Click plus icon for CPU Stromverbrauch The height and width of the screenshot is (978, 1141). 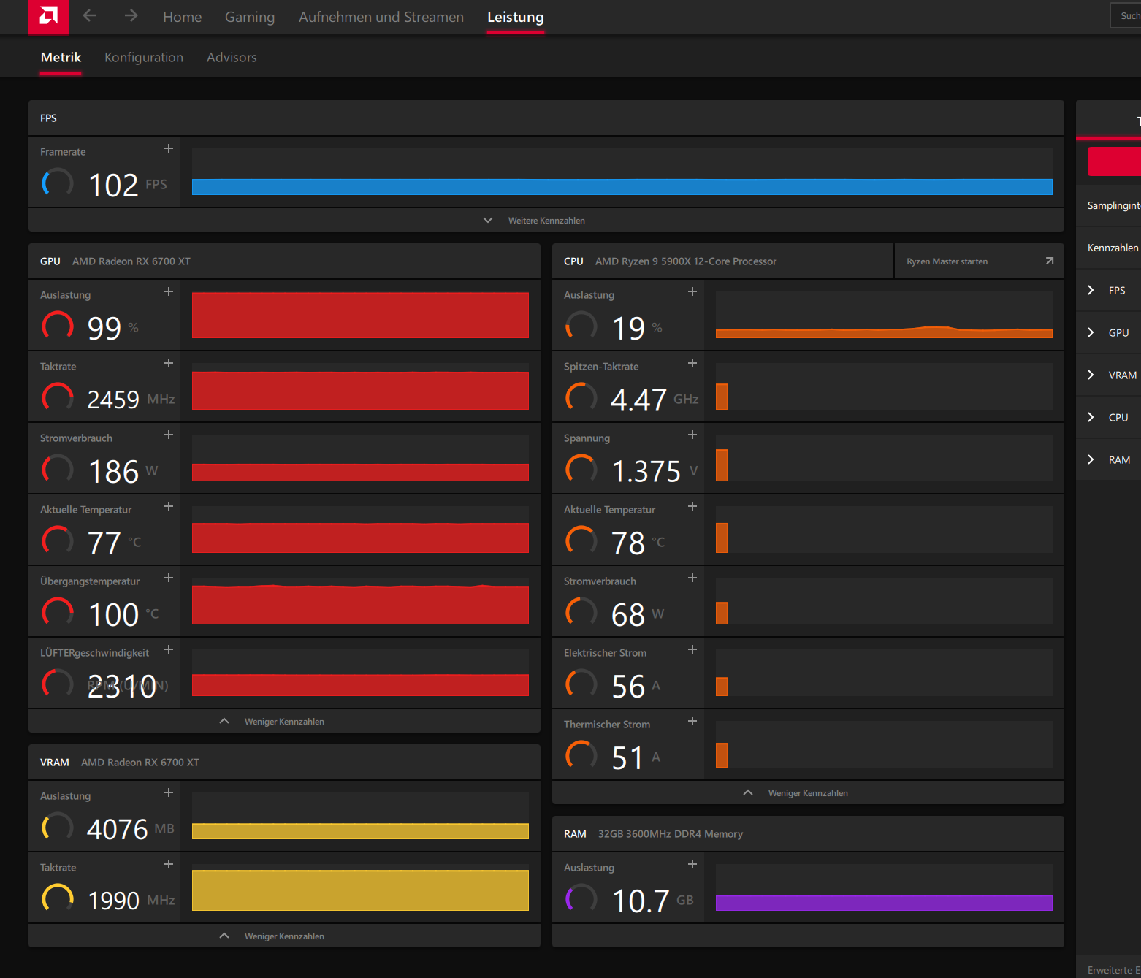tap(692, 578)
